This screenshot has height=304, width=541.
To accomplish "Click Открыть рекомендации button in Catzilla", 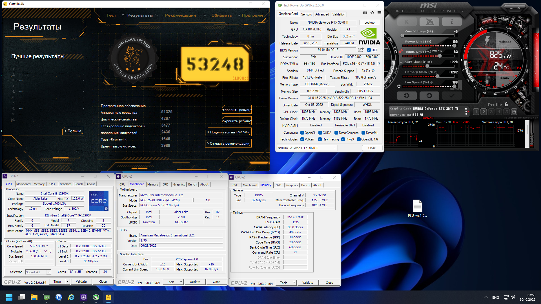I will [x=229, y=143].
